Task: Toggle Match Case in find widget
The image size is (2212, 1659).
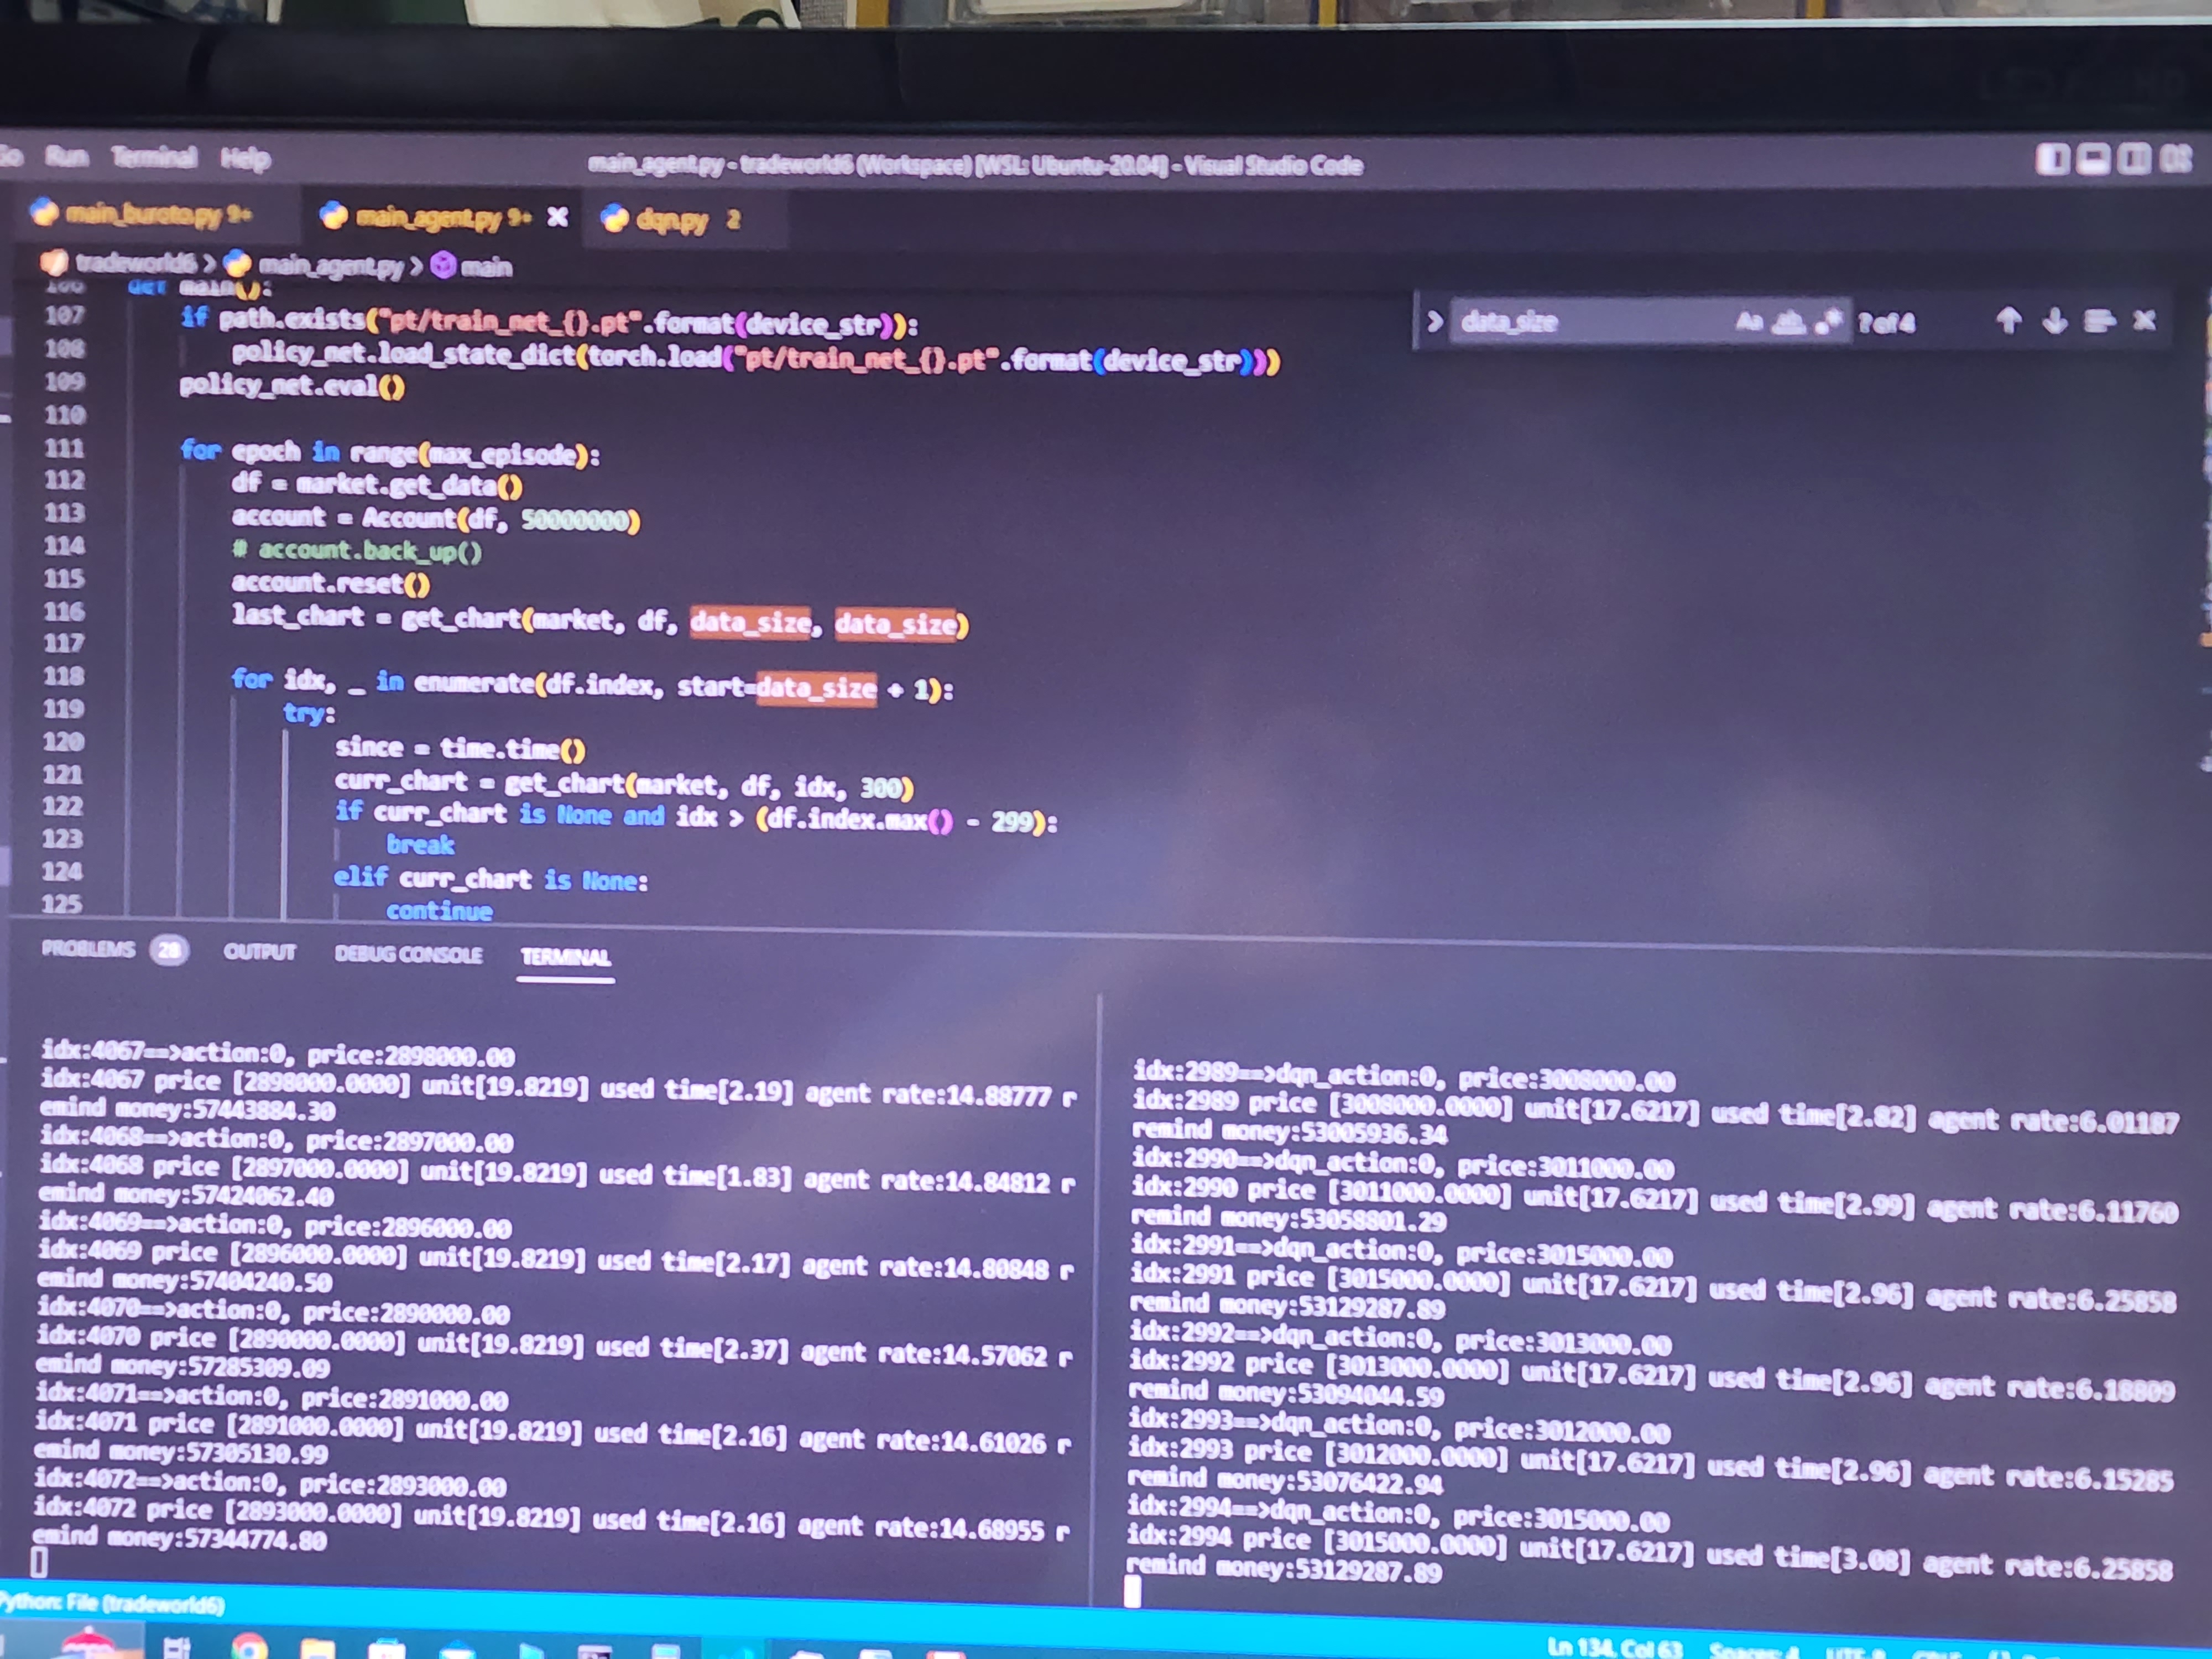Action: [1748, 322]
